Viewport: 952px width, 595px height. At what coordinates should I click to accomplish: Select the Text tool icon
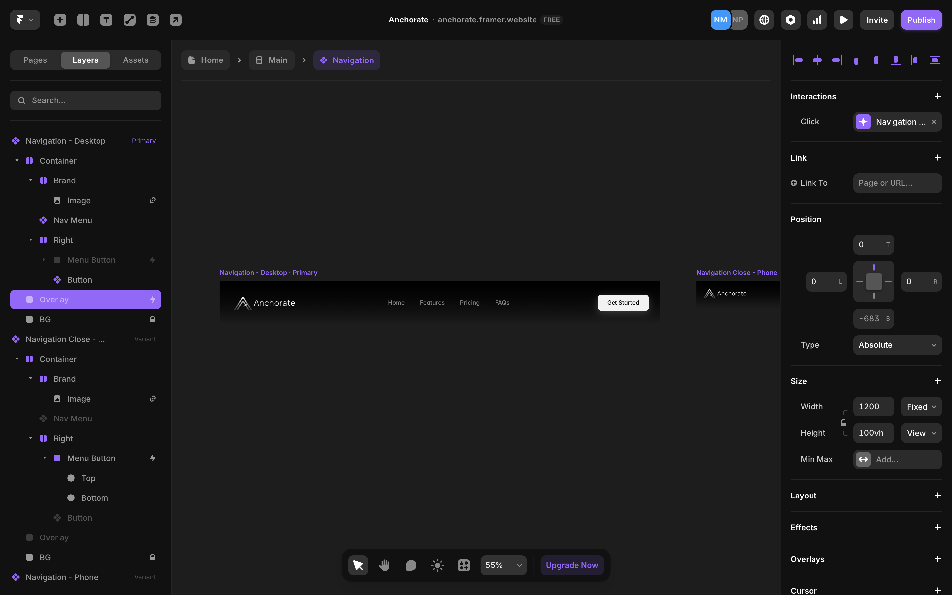click(106, 20)
